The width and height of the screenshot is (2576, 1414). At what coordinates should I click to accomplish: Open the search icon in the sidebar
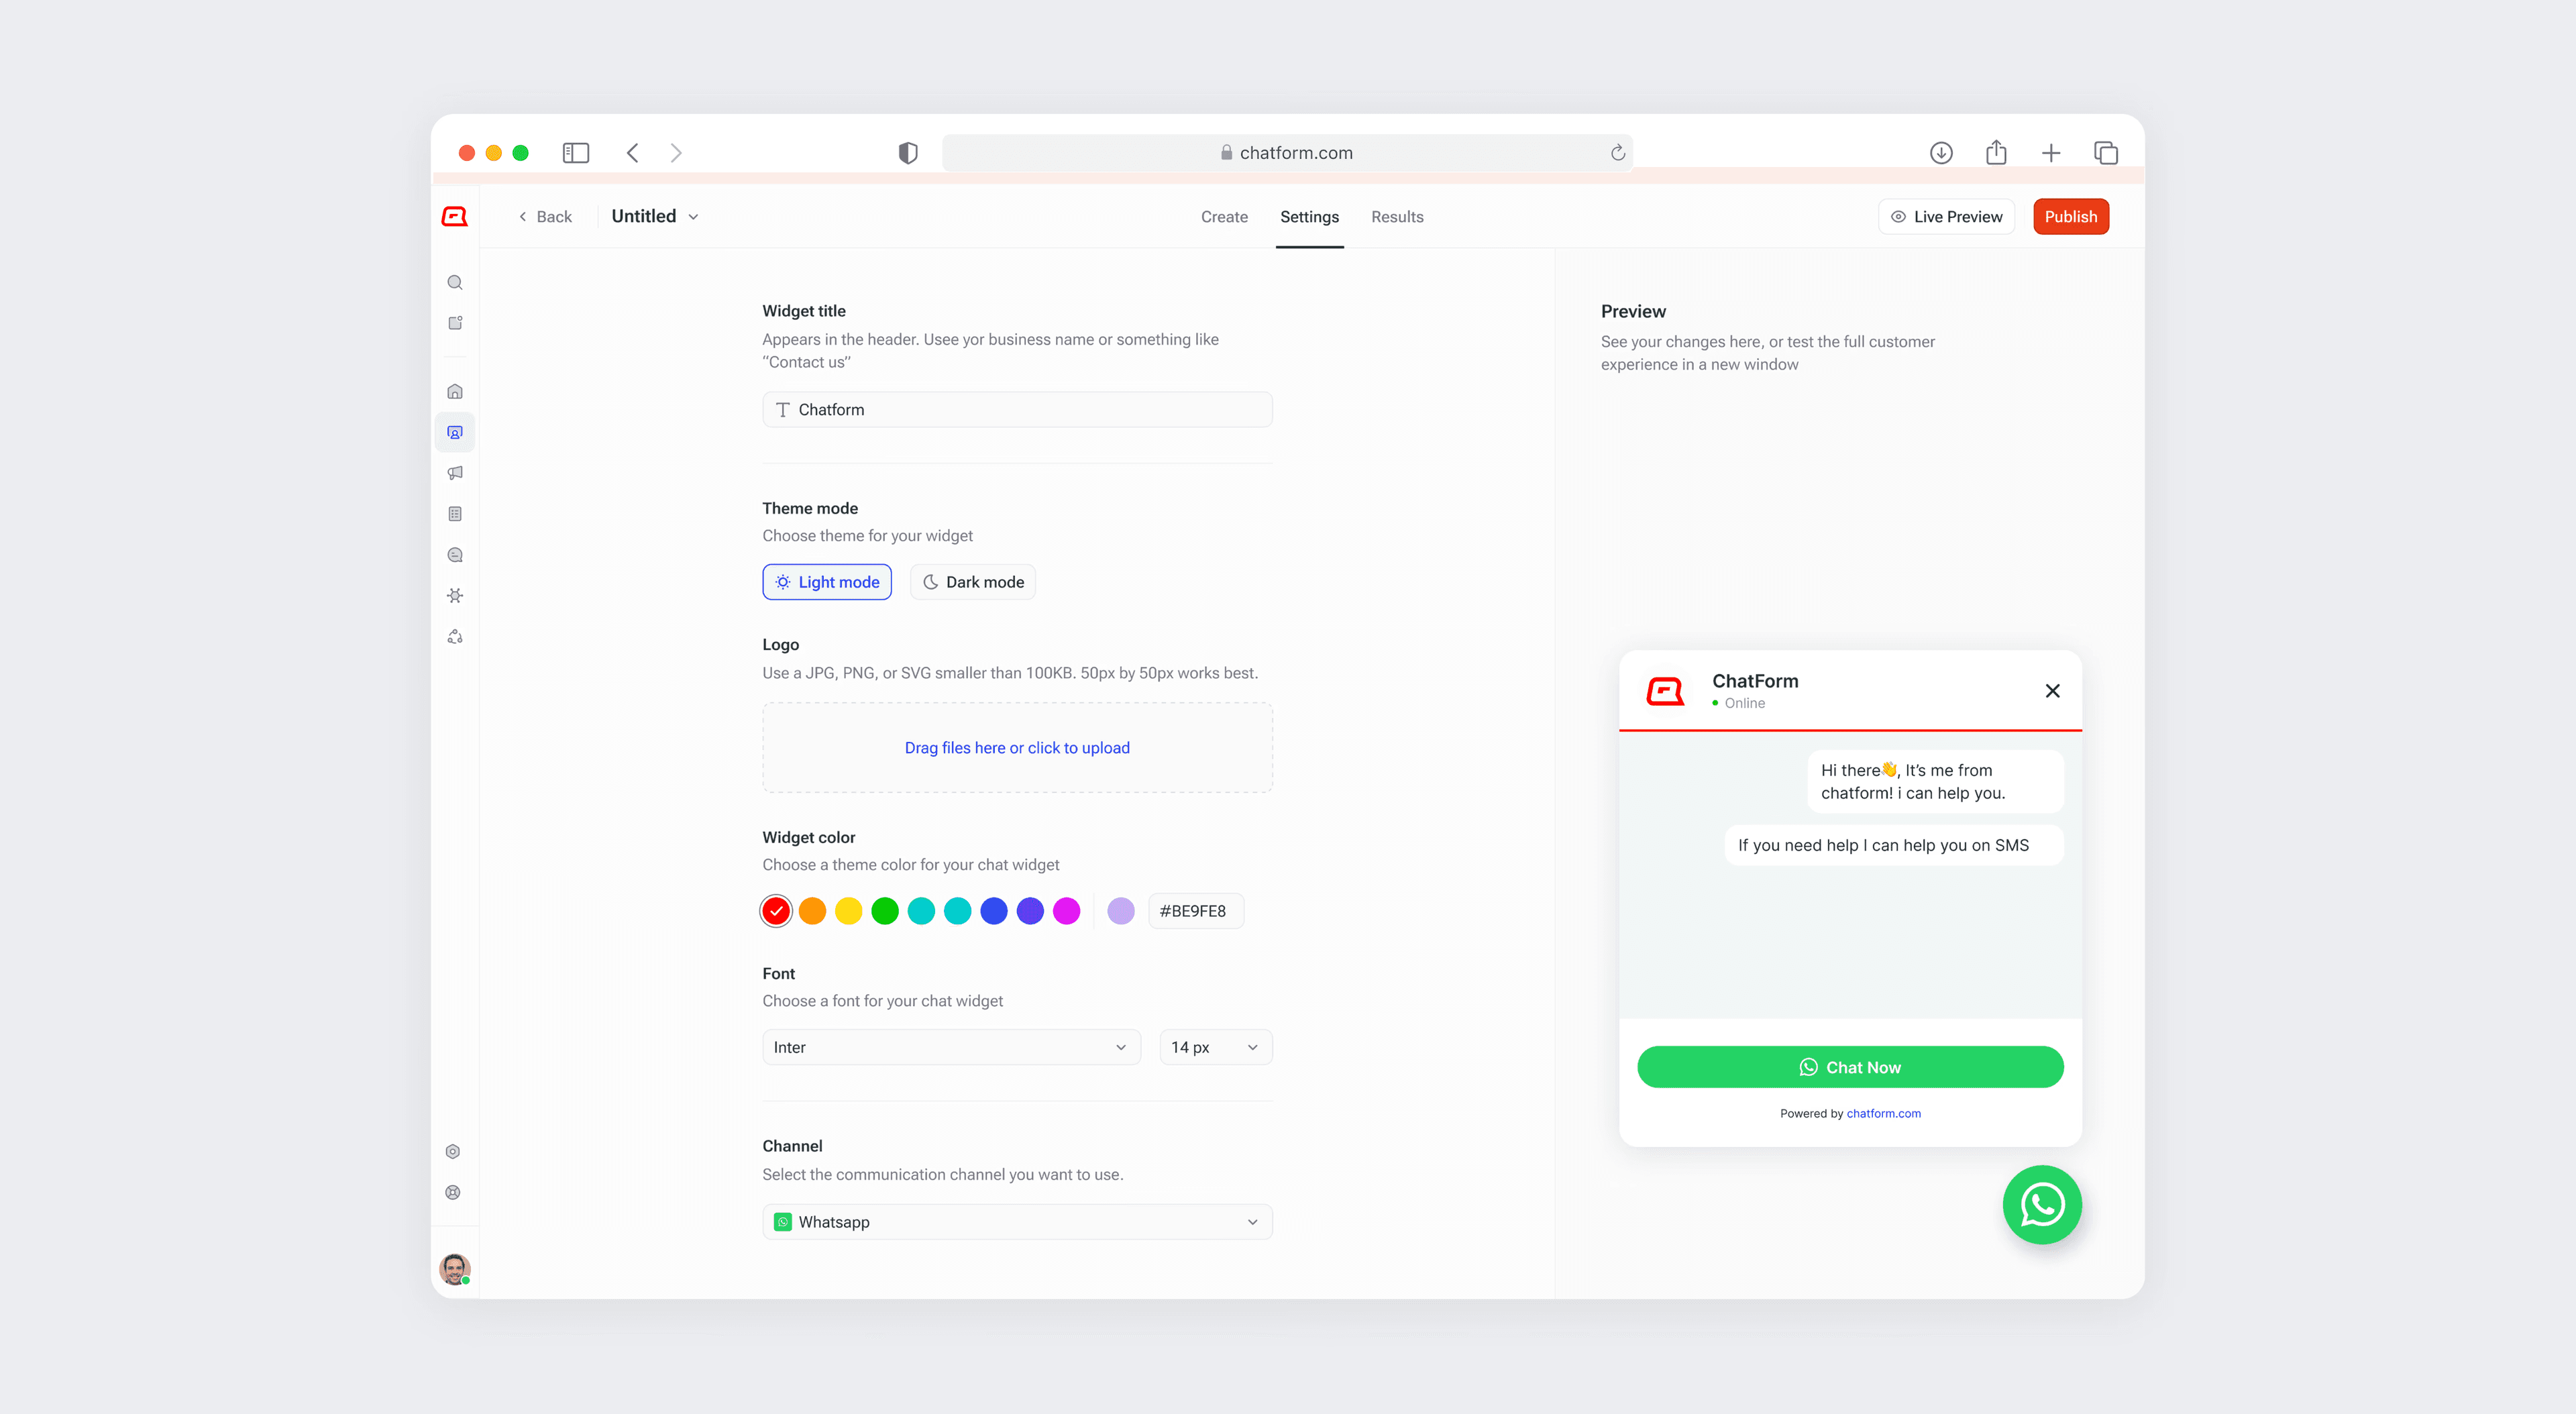coord(455,282)
